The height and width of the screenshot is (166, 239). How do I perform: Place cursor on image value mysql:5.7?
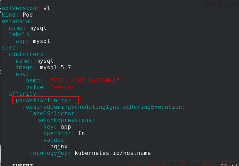56,68
